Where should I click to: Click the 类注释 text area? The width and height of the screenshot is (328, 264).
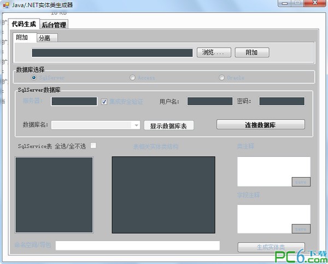point(274,171)
